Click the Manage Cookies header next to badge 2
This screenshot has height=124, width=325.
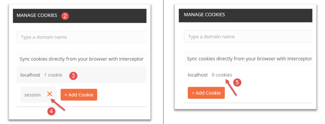(37, 15)
